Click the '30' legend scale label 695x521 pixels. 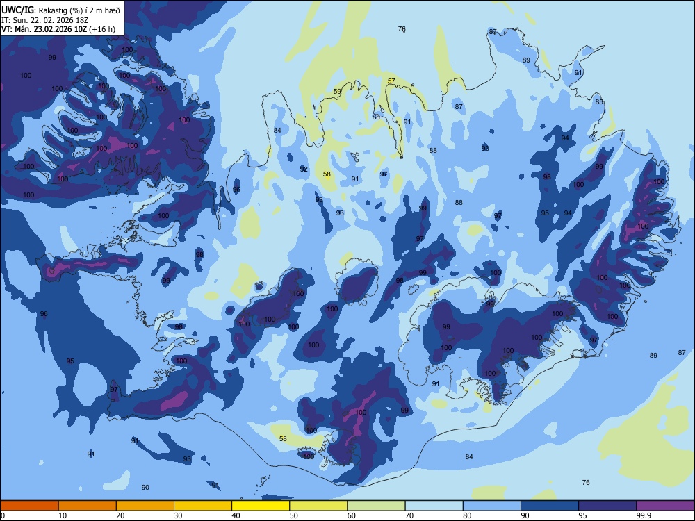(178, 515)
